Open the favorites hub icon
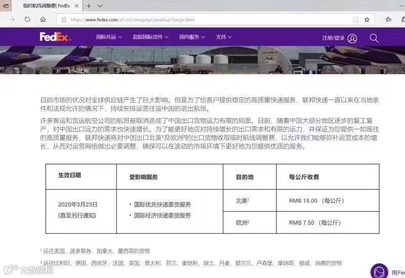 point(388,20)
